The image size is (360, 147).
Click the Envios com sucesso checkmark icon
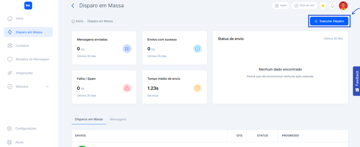[x=197, y=49]
